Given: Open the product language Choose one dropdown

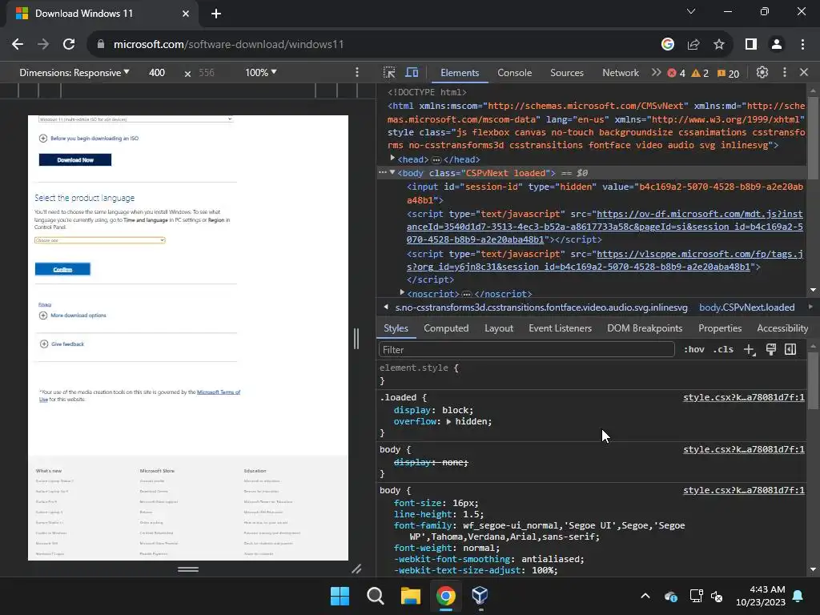Looking at the screenshot, I should point(100,240).
